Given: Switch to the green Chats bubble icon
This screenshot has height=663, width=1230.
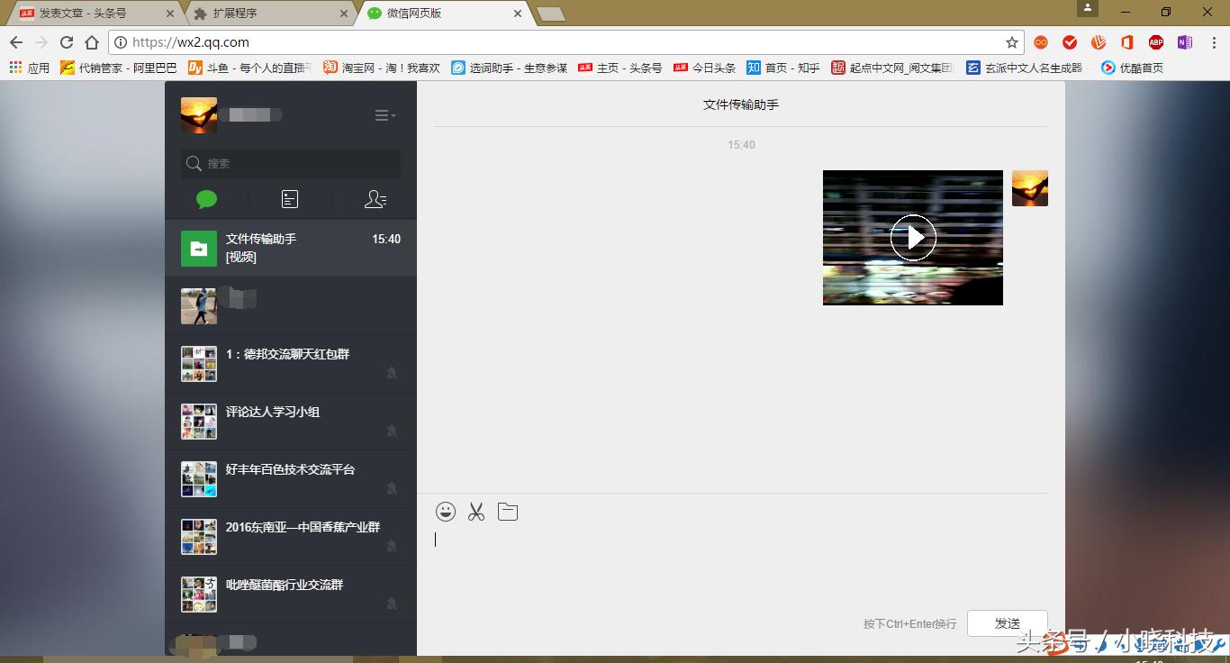Looking at the screenshot, I should pos(205,199).
